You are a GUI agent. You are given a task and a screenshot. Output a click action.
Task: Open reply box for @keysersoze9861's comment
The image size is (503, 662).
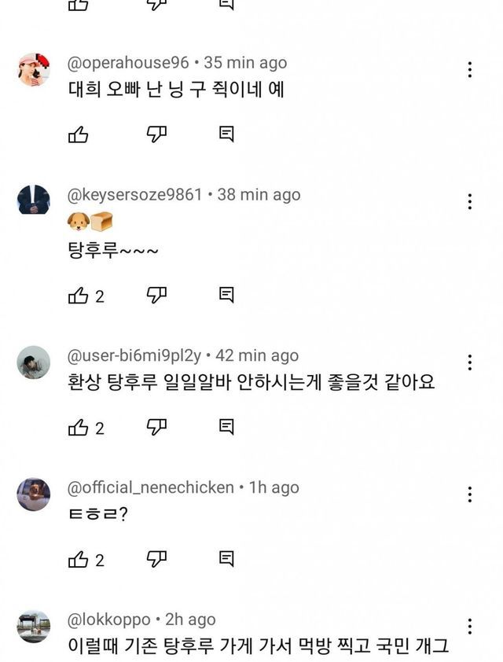point(226,296)
